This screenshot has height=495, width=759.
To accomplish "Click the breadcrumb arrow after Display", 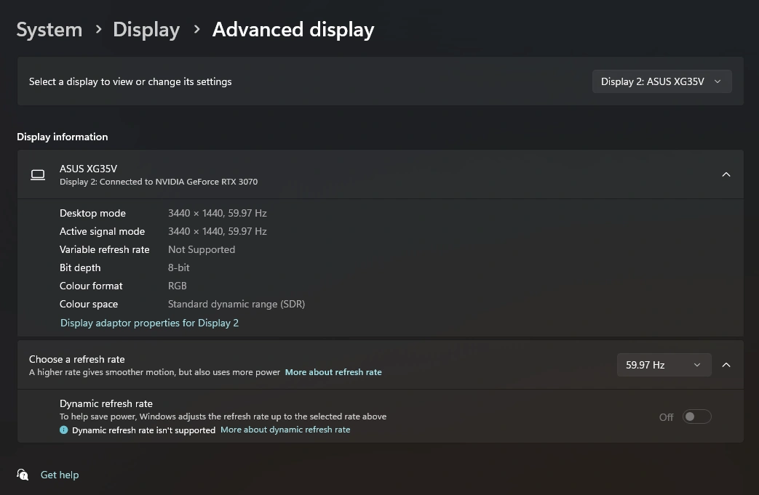I will pos(196,30).
